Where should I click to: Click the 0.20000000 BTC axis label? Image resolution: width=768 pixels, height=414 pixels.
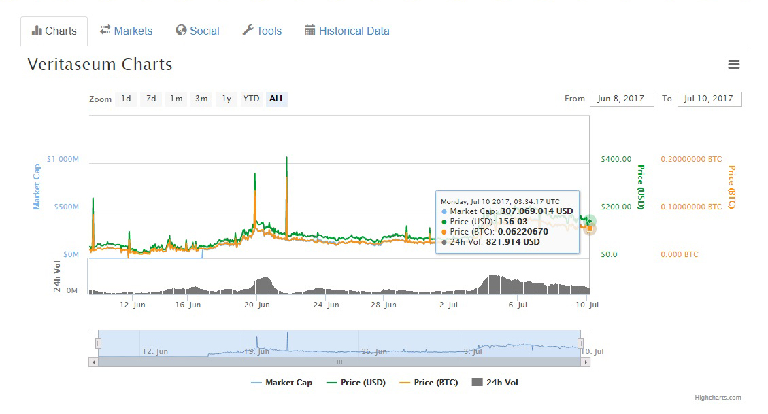(691, 159)
